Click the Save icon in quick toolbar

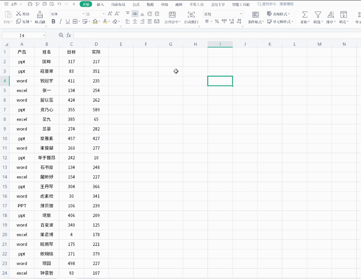(30, 4)
